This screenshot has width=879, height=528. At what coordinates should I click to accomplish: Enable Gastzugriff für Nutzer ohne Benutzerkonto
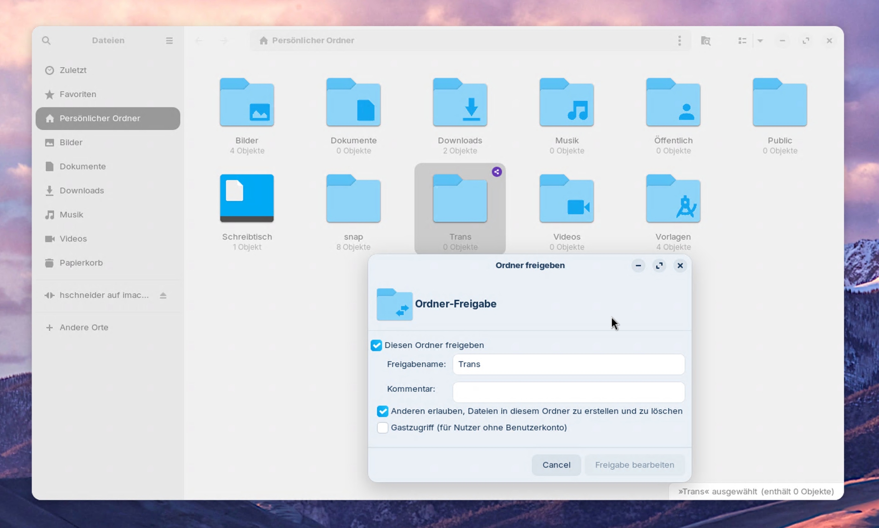click(383, 427)
